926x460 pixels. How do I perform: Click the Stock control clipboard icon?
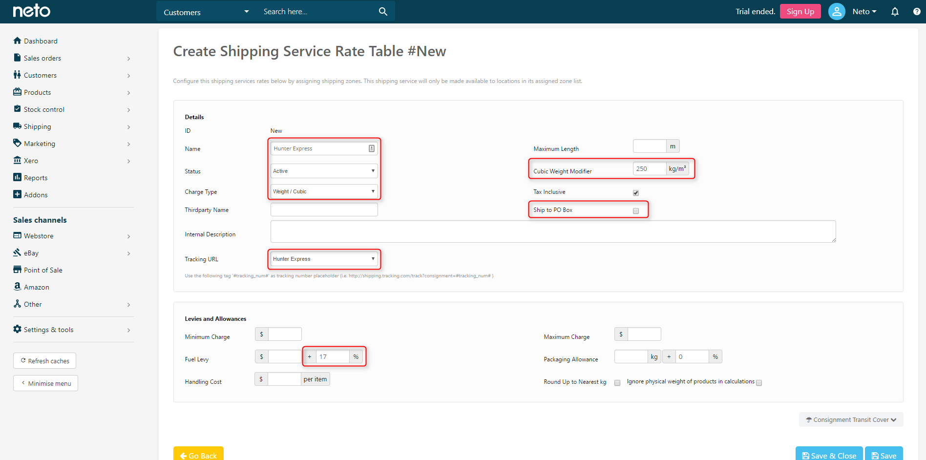pos(18,109)
